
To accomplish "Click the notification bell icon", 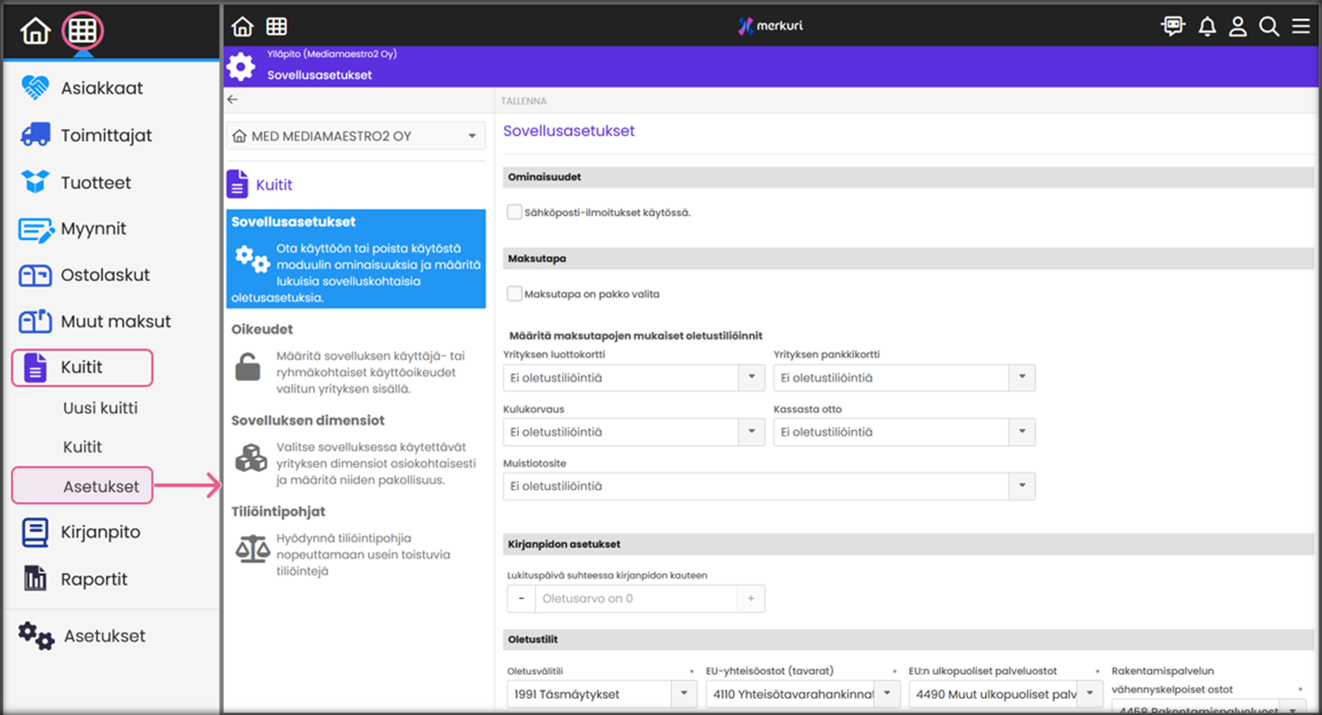I will (1206, 27).
